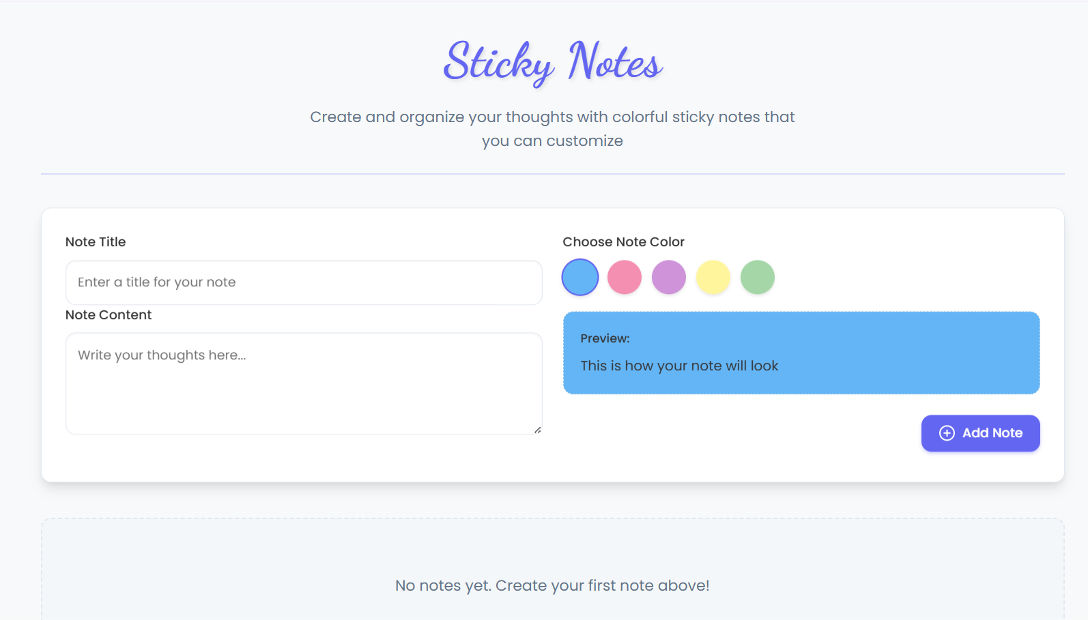Click the Note Title label
This screenshot has height=620, width=1088.
(x=96, y=241)
